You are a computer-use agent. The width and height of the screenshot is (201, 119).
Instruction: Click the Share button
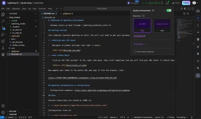coord(176,3)
